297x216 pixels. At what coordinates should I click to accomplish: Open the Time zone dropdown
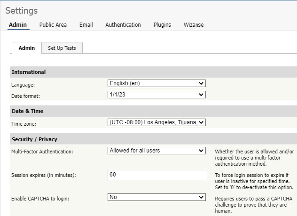click(x=156, y=122)
